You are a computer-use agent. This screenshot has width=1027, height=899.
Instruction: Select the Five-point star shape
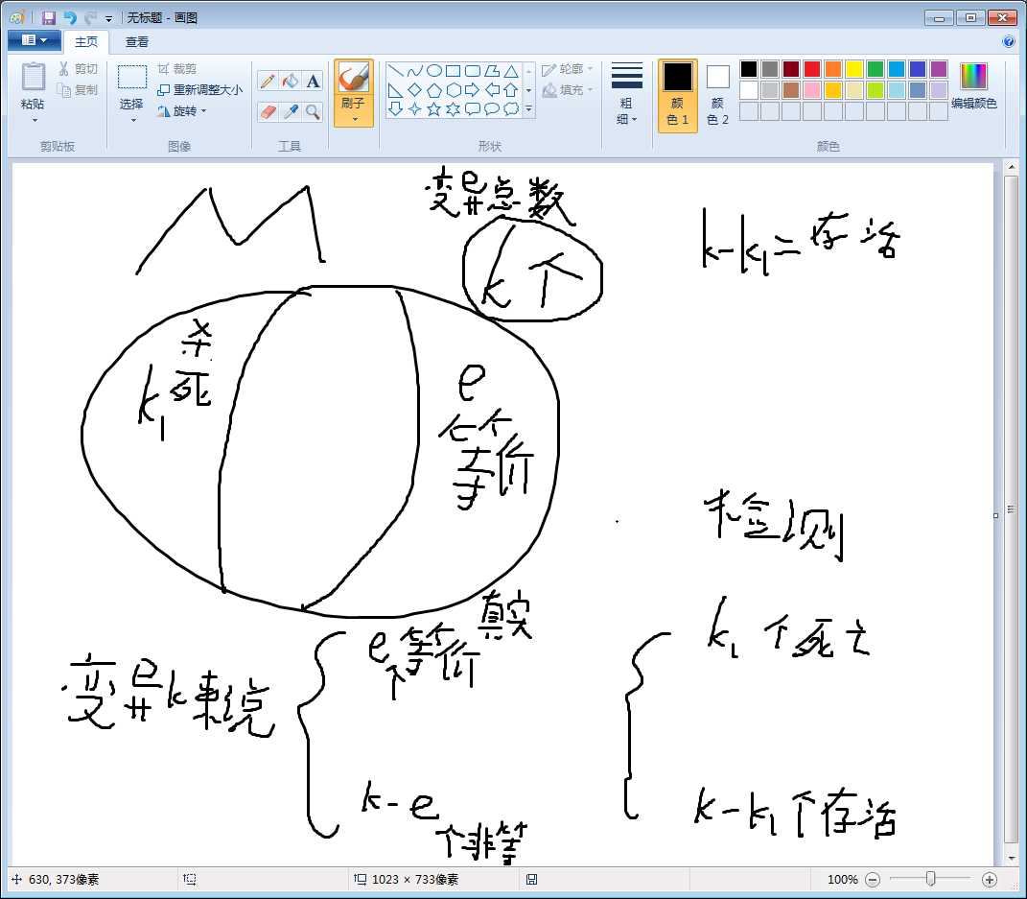[x=433, y=109]
